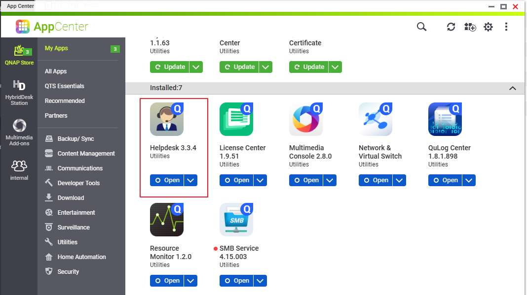
Task: Collapse the Installed:7 section
Action: click(x=512, y=88)
